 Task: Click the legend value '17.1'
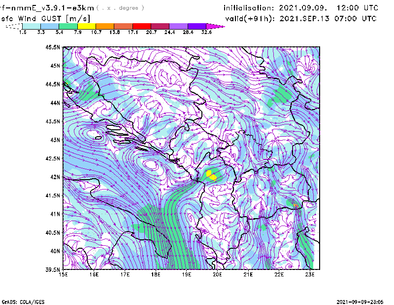(133, 32)
